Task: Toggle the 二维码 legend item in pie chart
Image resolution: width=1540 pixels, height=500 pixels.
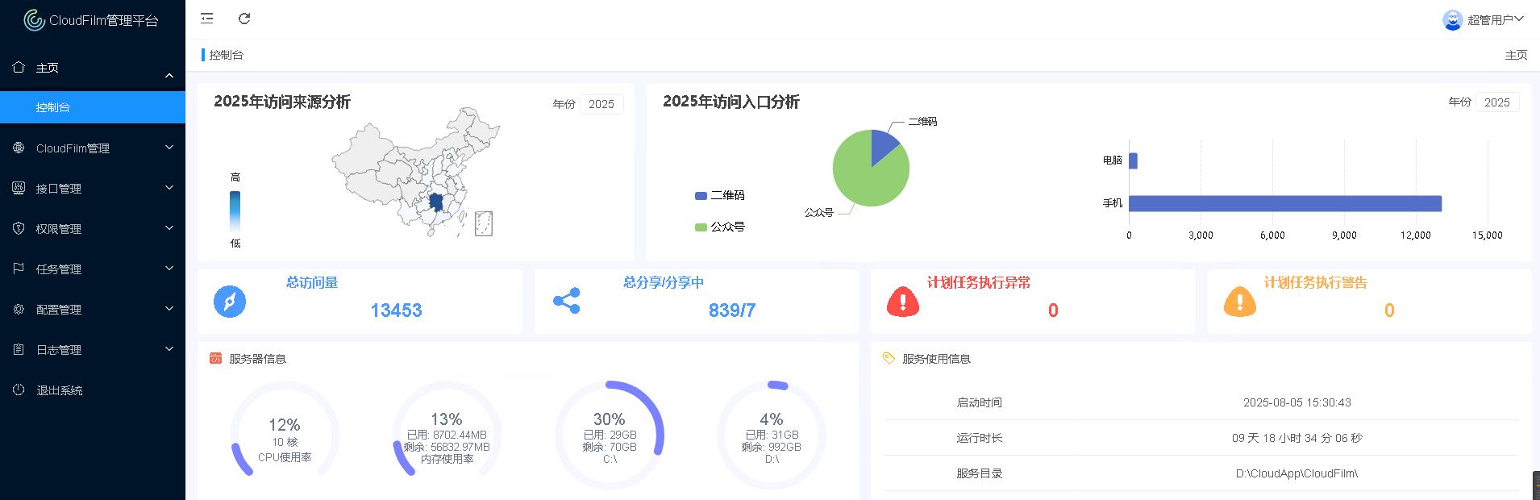Action: [719, 195]
